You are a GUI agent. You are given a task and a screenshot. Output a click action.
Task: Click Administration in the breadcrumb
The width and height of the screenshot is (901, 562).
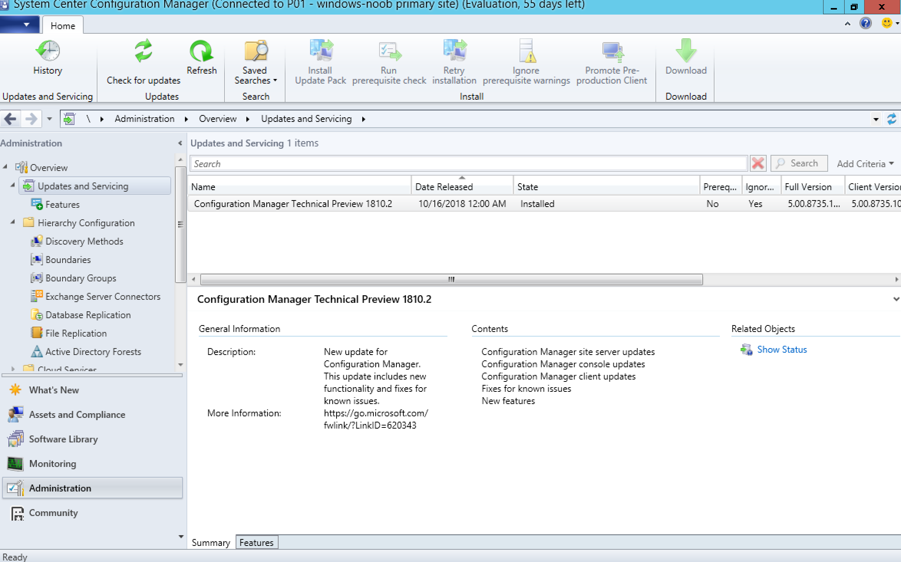pyautogui.click(x=145, y=119)
